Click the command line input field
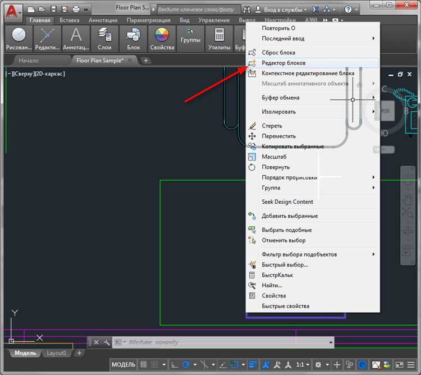Screen dimensions: 421x375 [x=223, y=342]
